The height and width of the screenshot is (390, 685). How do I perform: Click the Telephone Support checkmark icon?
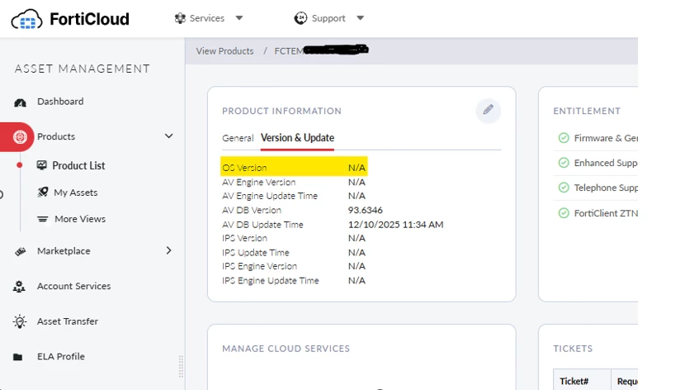click(x=564, y=188)
